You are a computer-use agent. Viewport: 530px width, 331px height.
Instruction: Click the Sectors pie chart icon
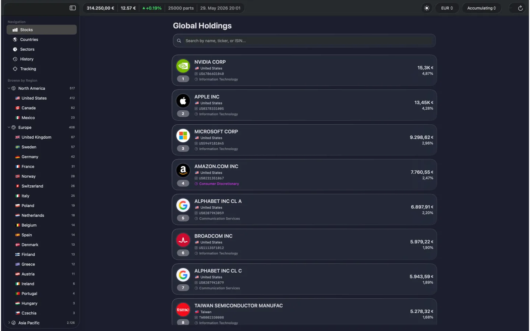tap(15, 49)
